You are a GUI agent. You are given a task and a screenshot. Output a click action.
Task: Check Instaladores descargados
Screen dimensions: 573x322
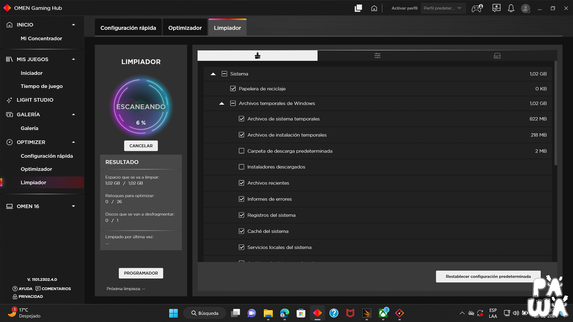(242, 167)
